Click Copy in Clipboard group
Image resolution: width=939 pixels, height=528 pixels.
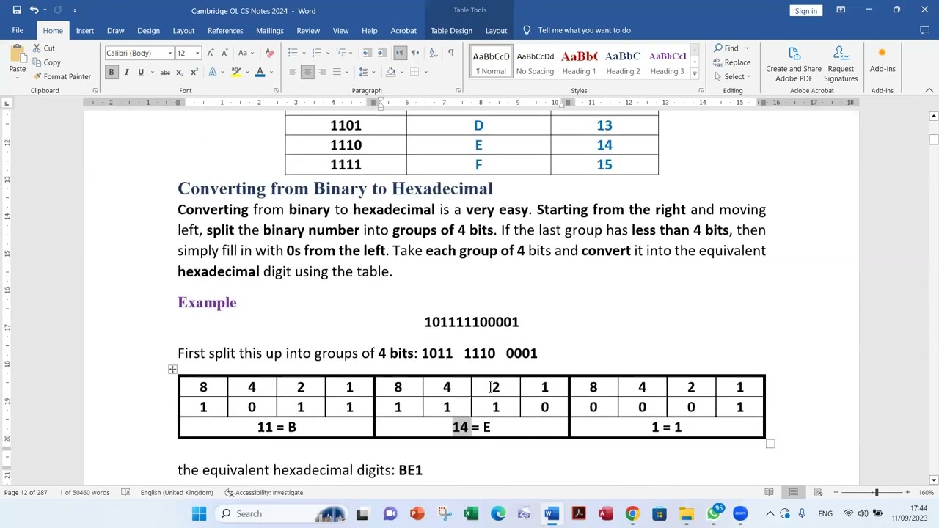tap(45, 62)
